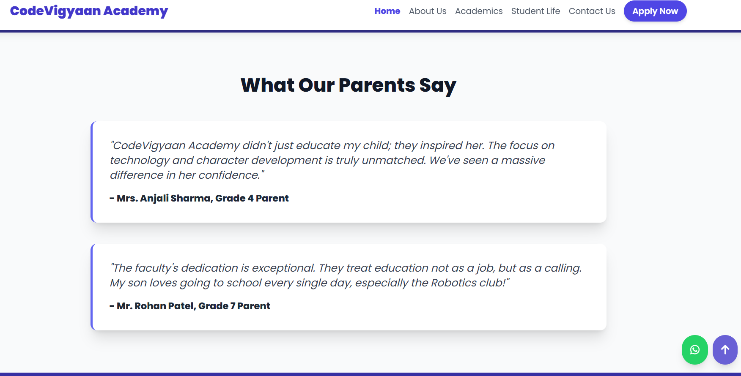Open the Academics page
Screen dimensions: 741x376
[478, 11]
